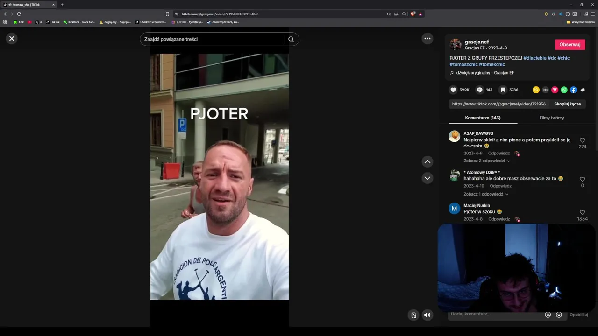Switch to Komentarze (143) tab
The height and width of the screenshot is (336, 598).
pos(483,118)
